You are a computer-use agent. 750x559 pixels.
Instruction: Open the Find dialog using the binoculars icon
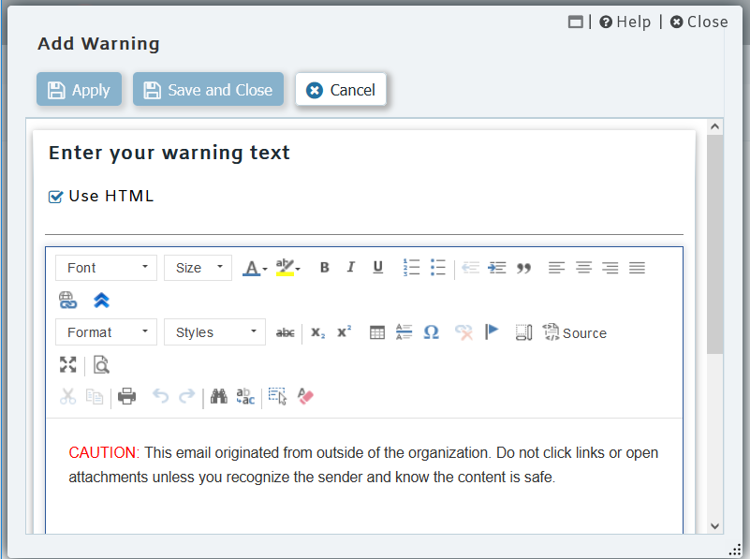pos(218,396)
